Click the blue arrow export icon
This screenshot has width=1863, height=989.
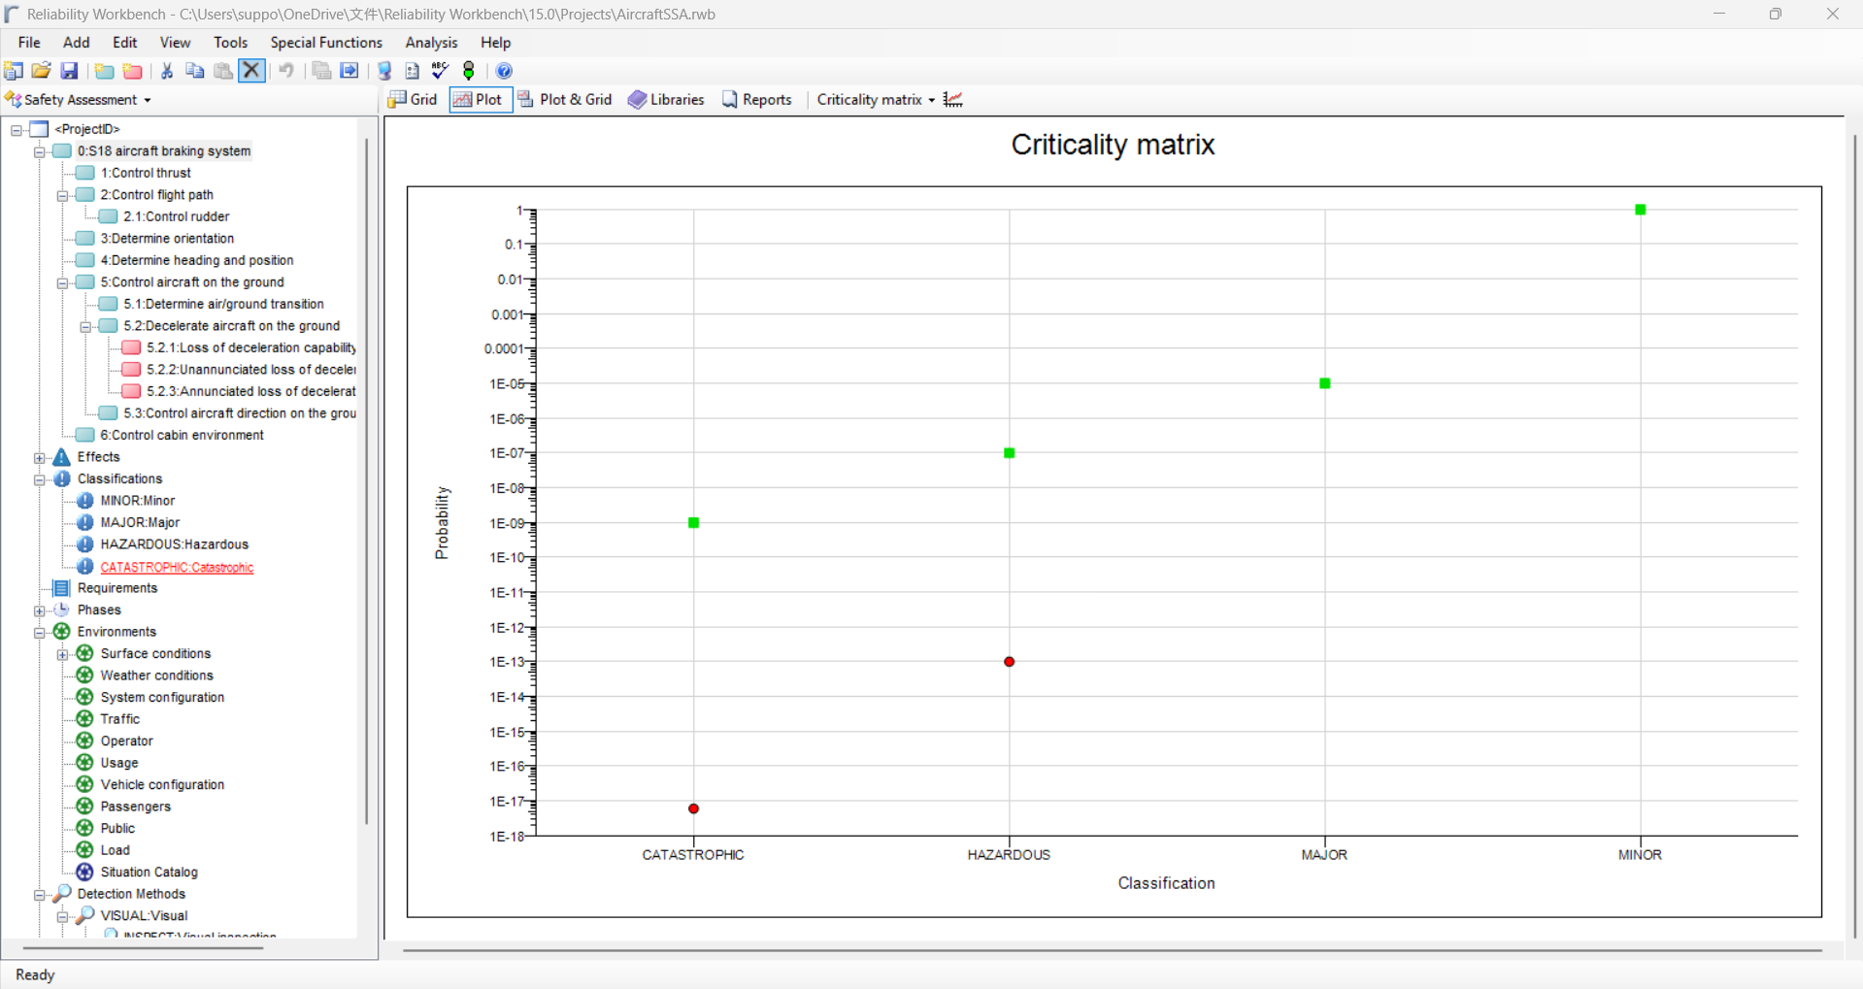349,71
